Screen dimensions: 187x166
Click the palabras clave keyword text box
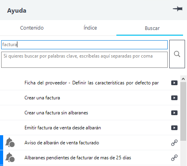[84, 60]
